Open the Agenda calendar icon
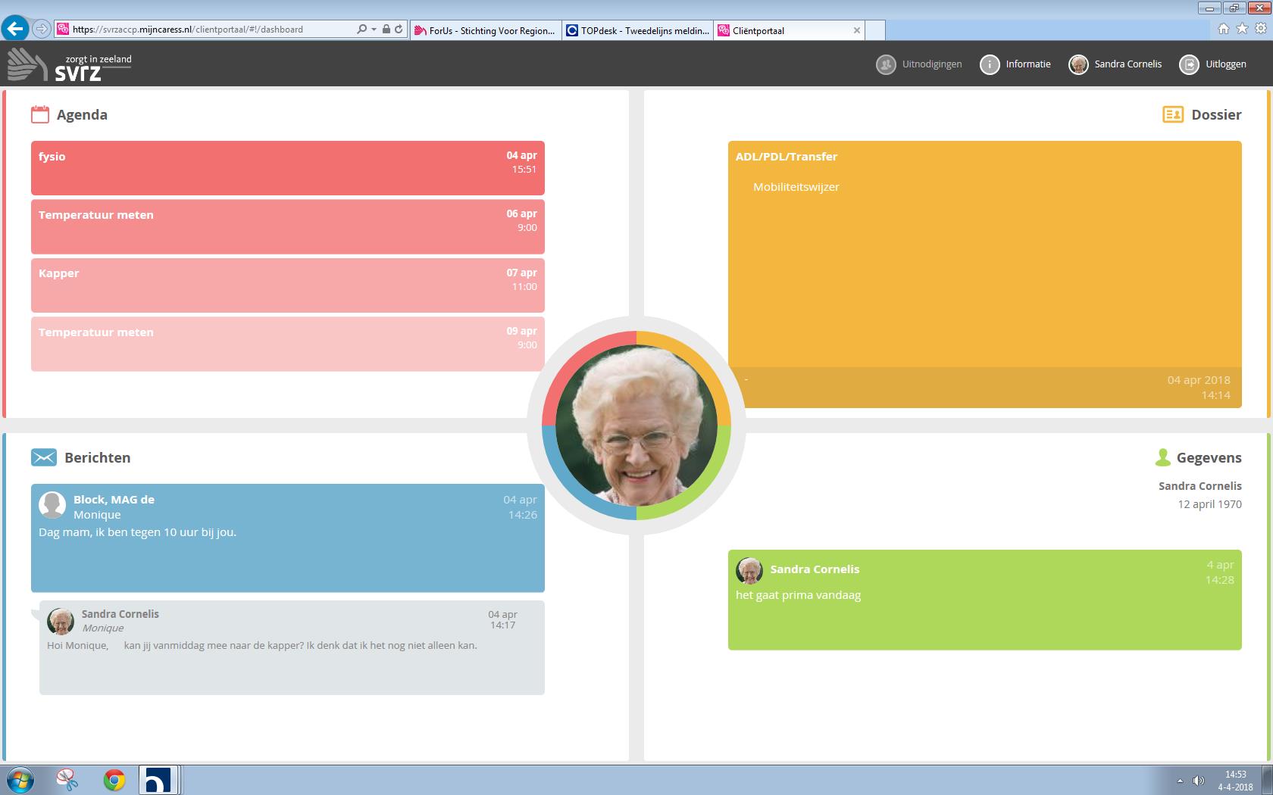The image size is (1273, 795). [40, 115]
